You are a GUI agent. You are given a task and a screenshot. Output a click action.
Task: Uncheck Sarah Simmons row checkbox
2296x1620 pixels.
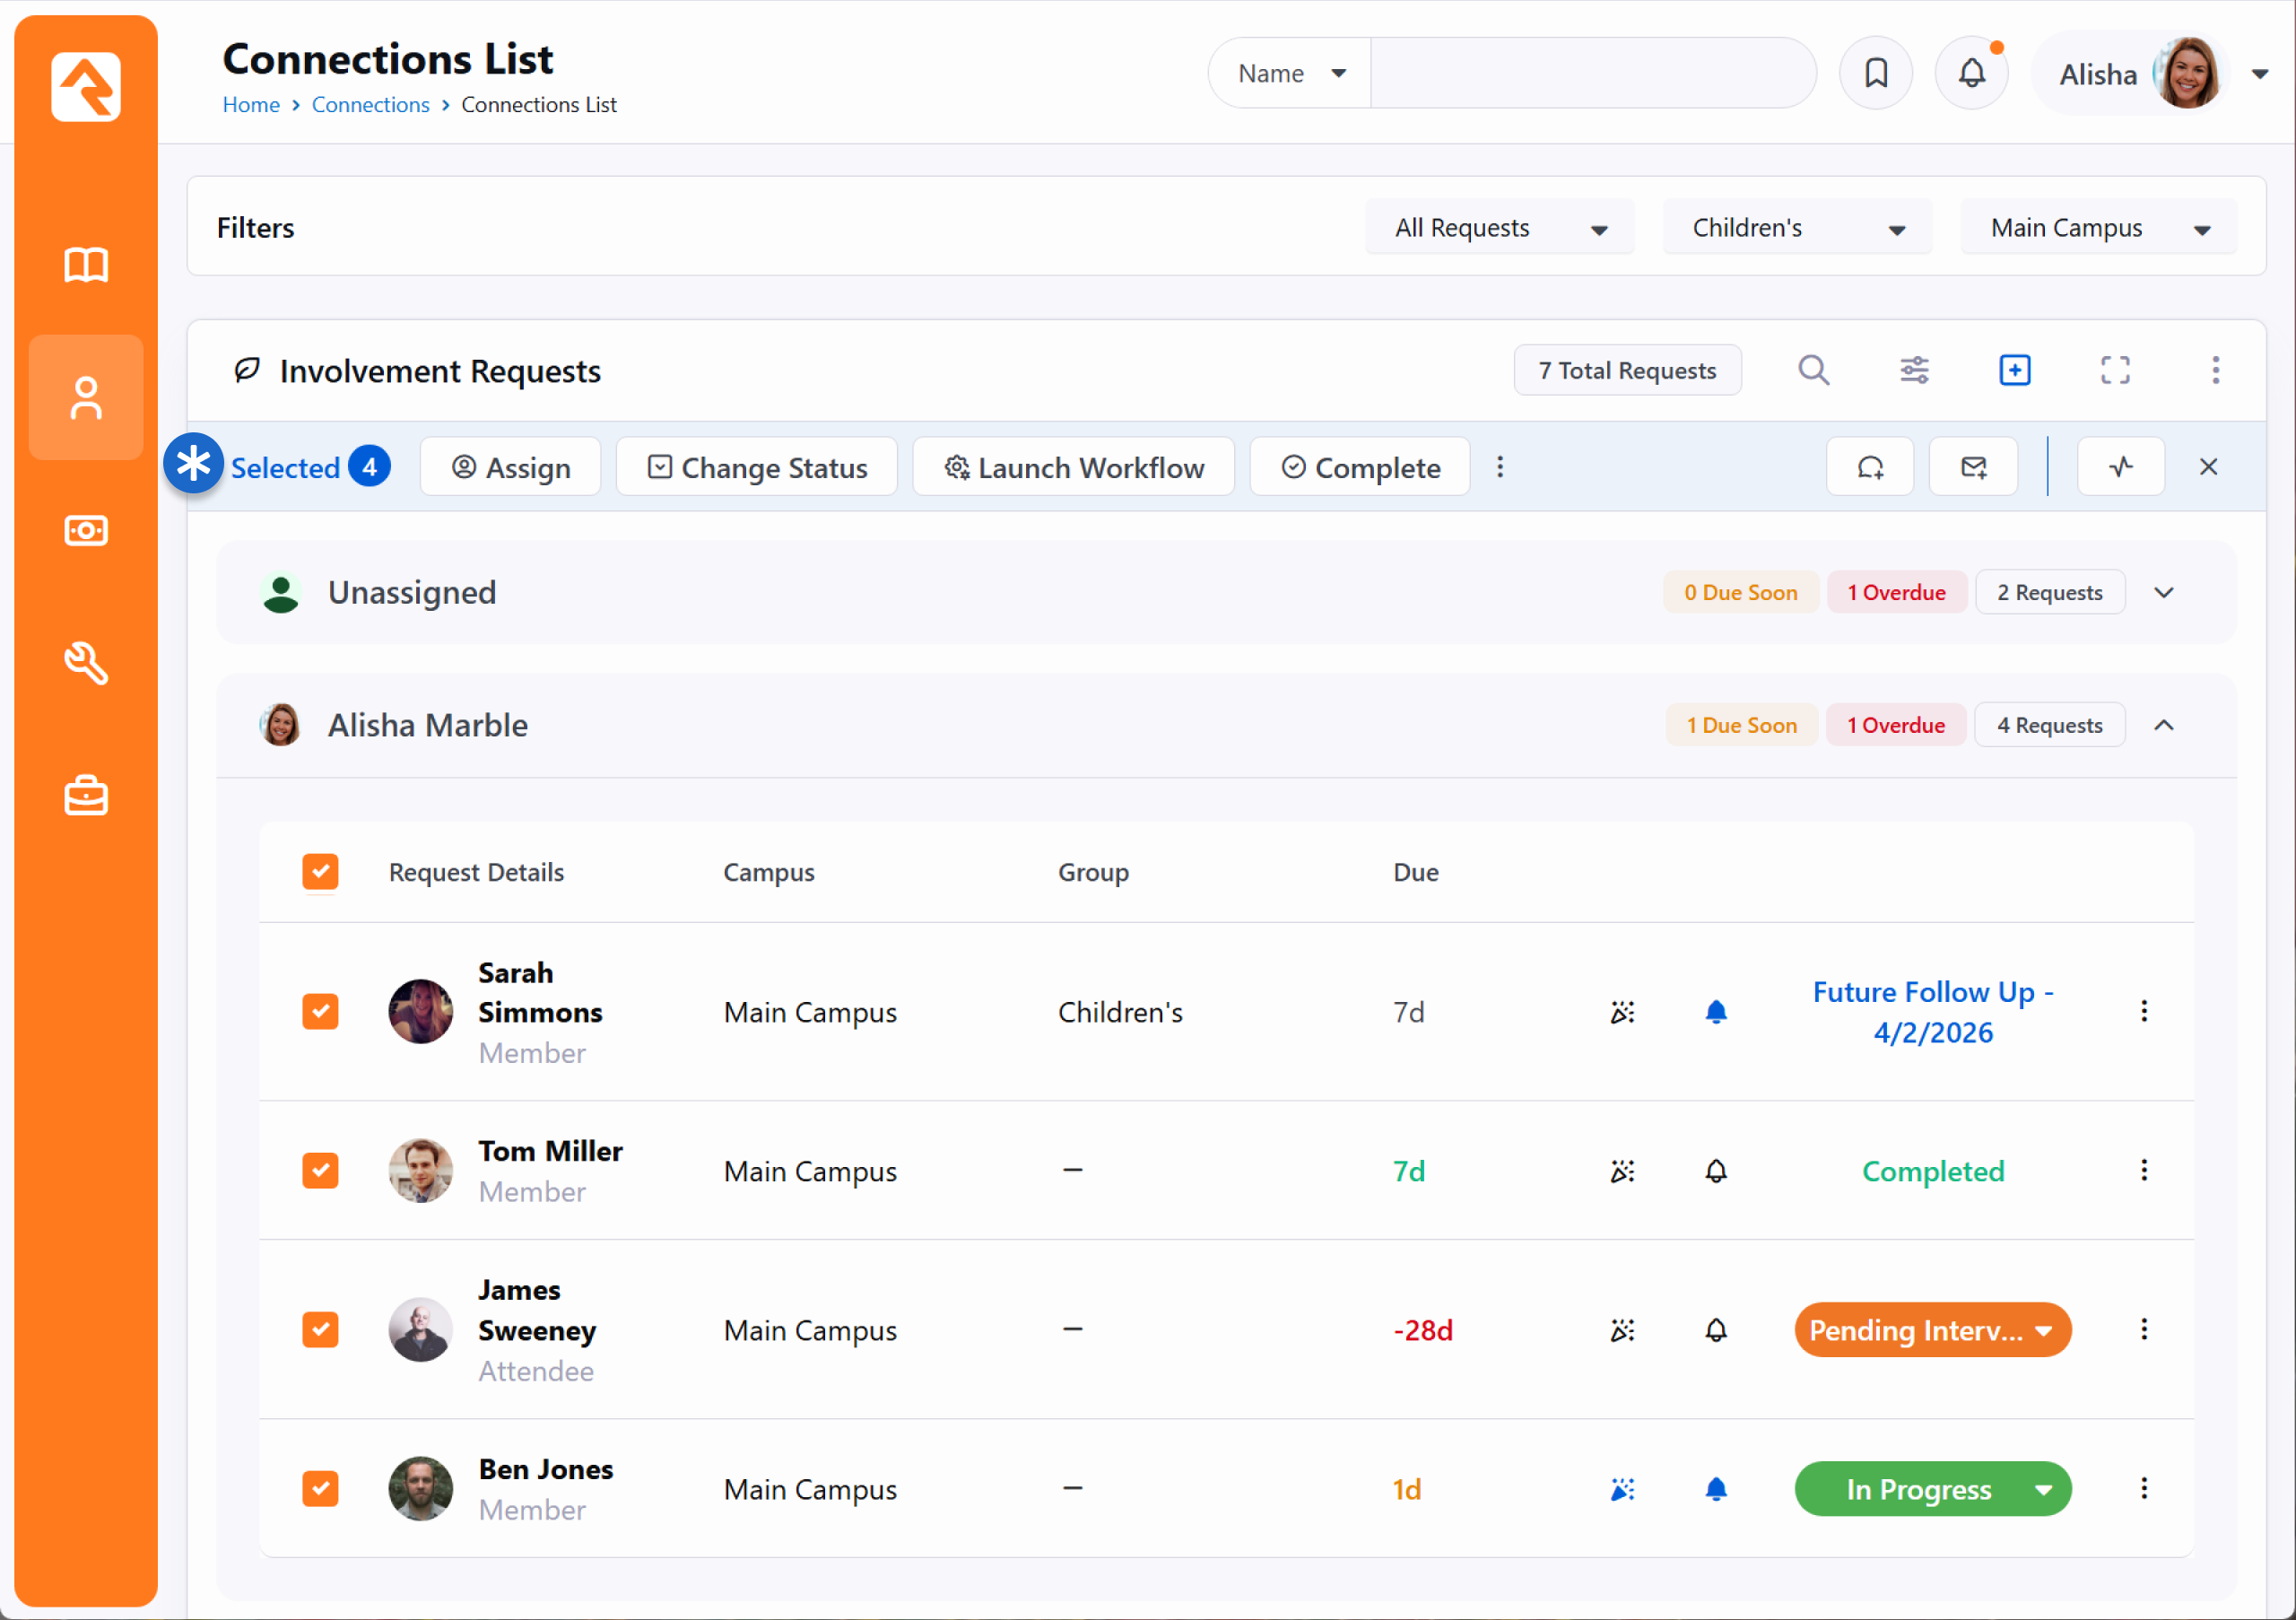[320, 1011]
